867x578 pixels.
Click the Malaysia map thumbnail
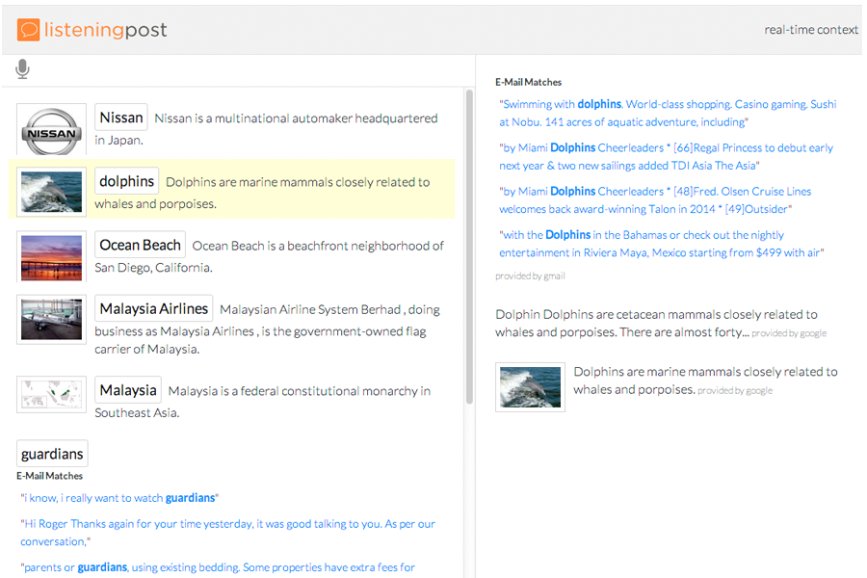[51, 395]
